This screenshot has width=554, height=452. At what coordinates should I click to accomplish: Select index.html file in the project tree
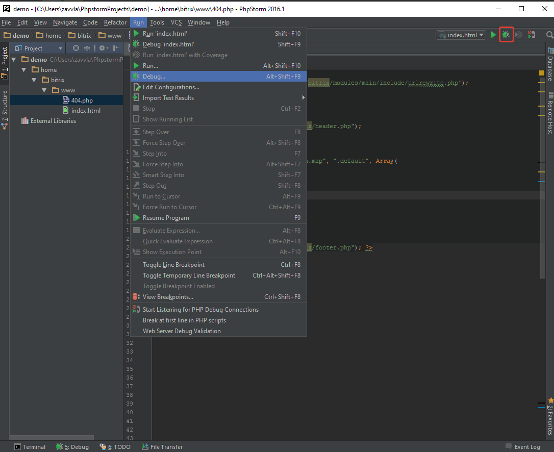pyautogui.click(x=85, y=111)
